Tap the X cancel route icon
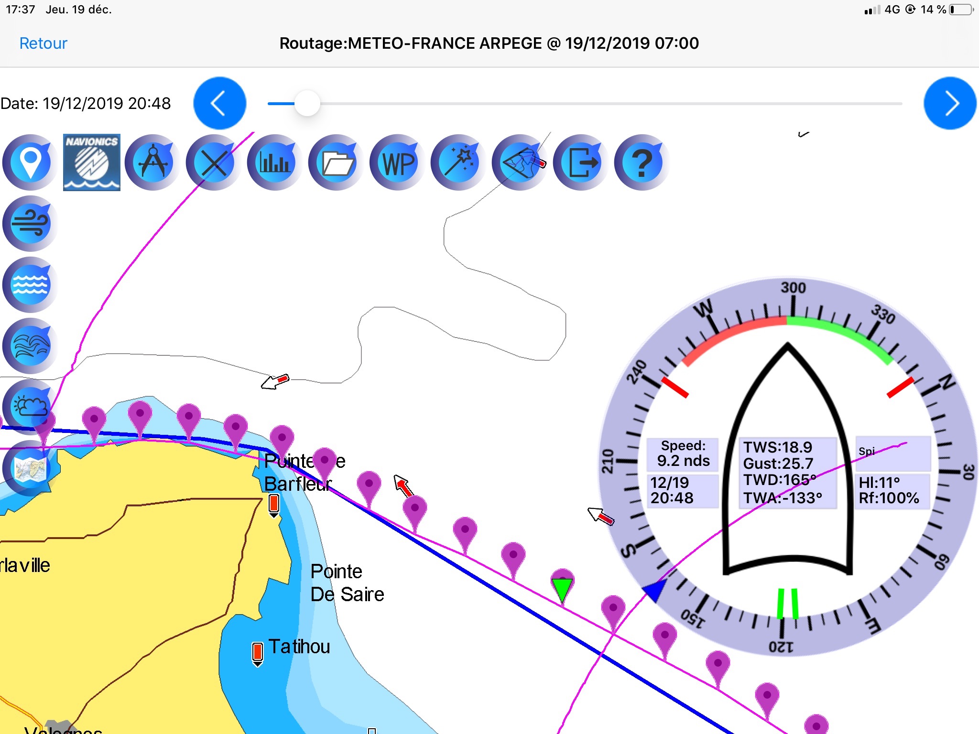This screenshot has width=979, height=734. pos(214,162)
